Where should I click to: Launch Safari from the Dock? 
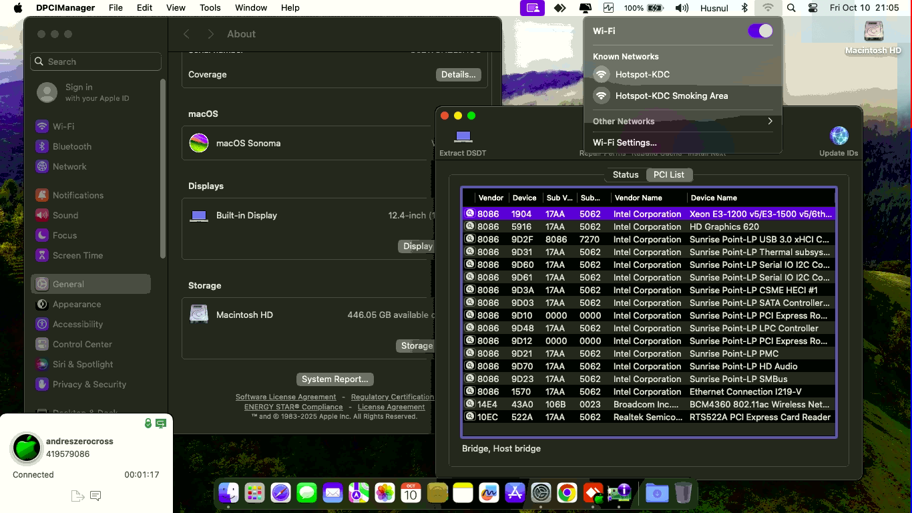(280, 493)
